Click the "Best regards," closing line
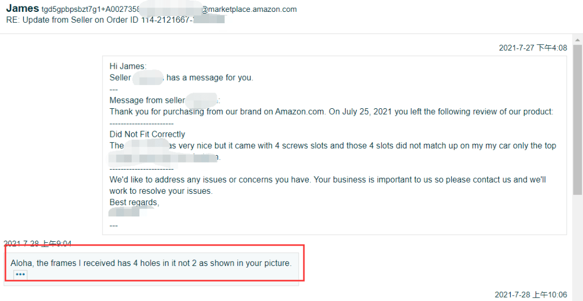 coord(134,202)
